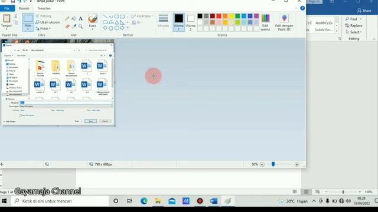378x212 pixels.
Task: Choose the Right arrow shape
Action: [x=122, y=28]
